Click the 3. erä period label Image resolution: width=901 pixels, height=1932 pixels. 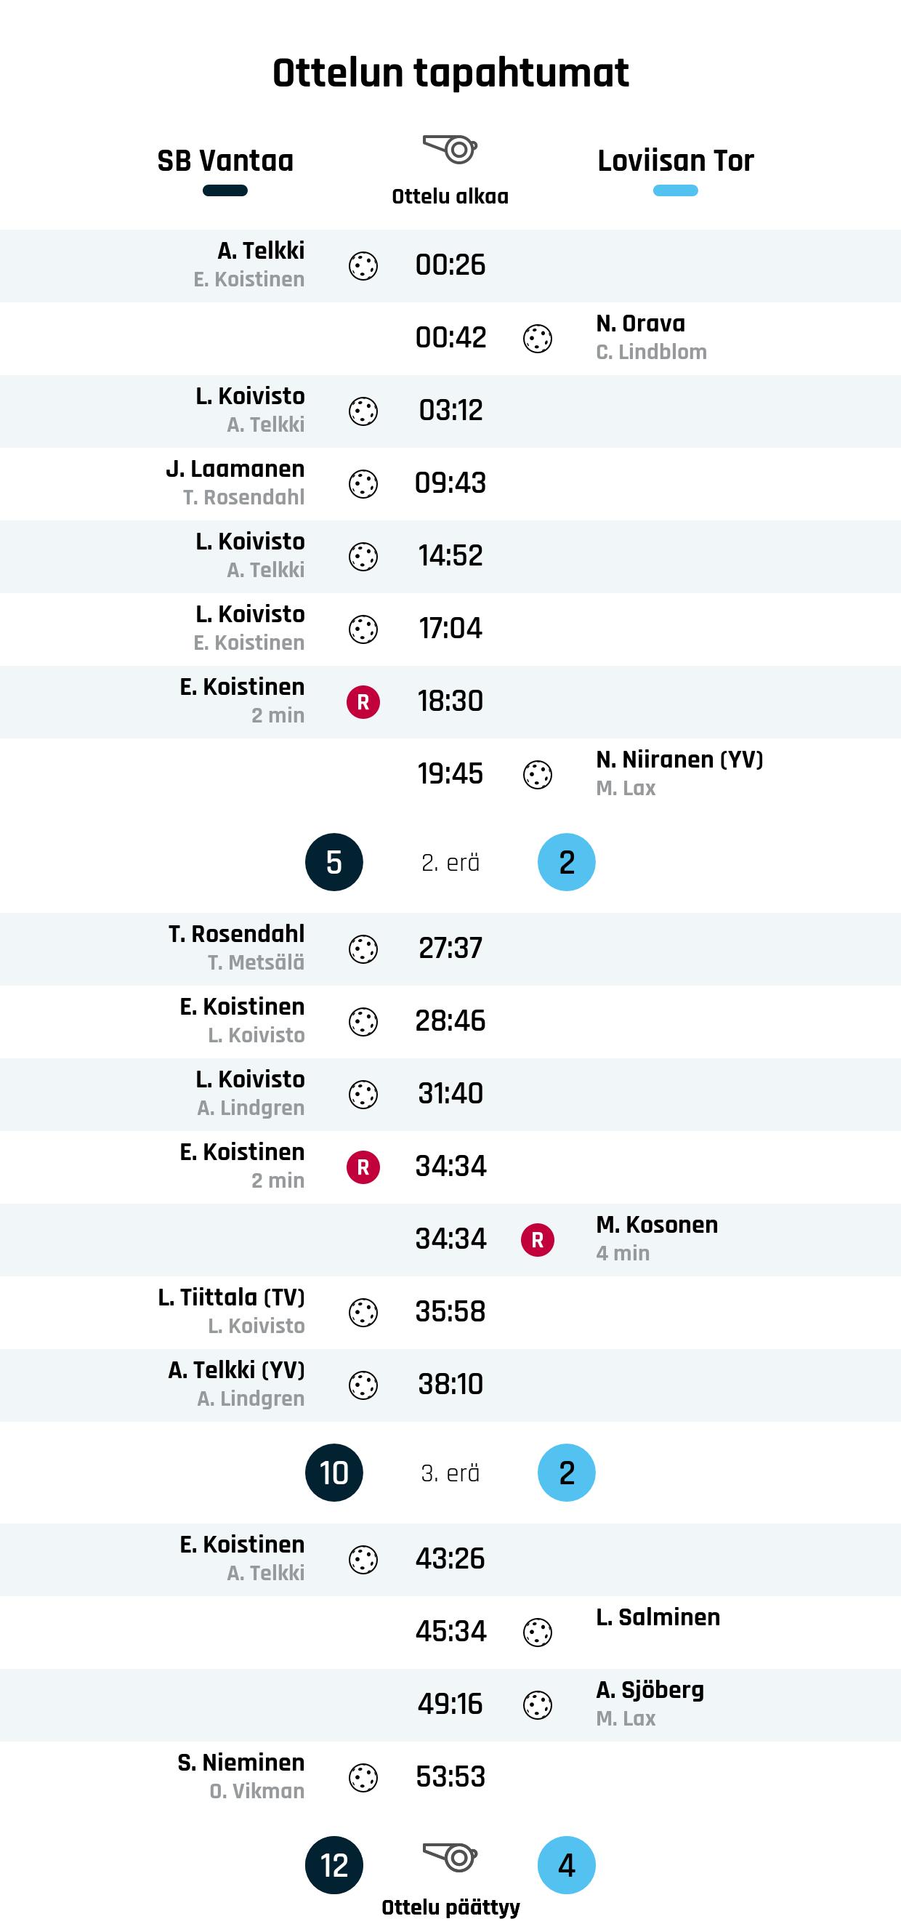450,1473
